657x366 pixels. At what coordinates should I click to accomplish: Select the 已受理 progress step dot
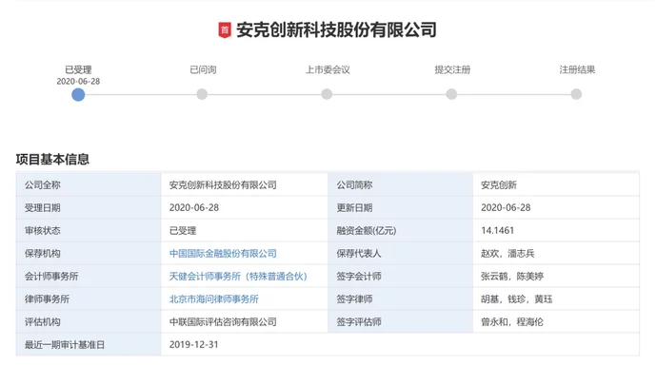coord(78,94)
